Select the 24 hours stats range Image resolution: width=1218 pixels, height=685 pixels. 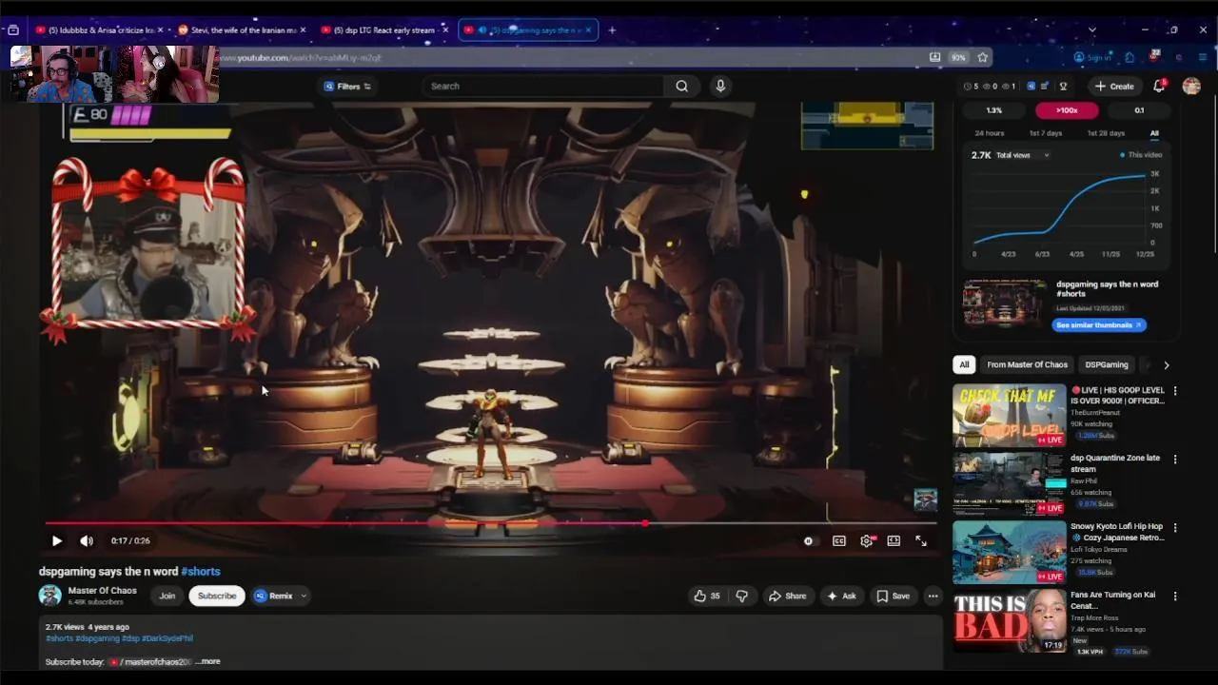click(989, 133)
